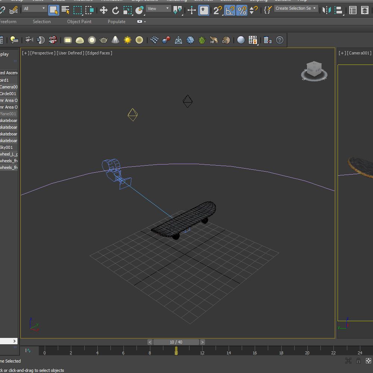Activate Select and Move tool
The image size is (373, 373).
click(103, 10)
